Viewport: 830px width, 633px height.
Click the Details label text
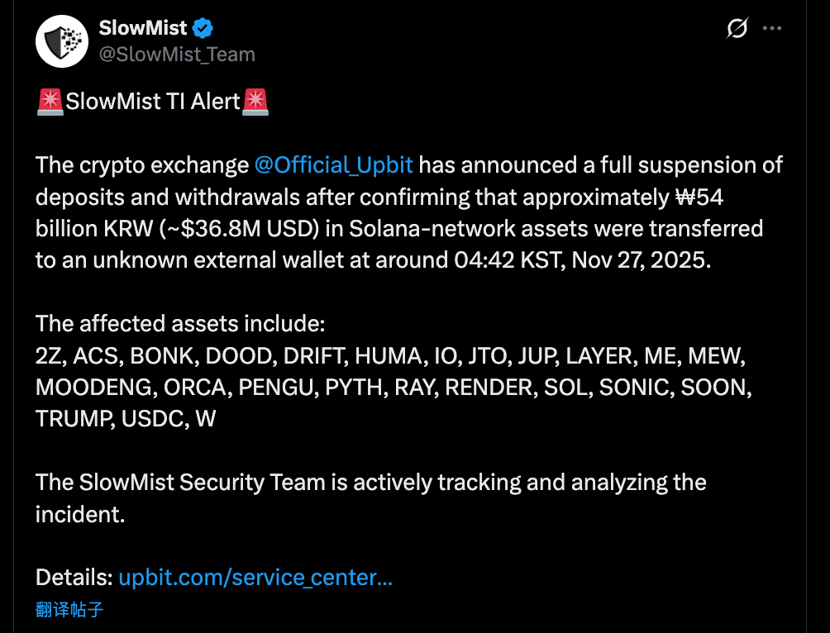(x=73, y=577)
